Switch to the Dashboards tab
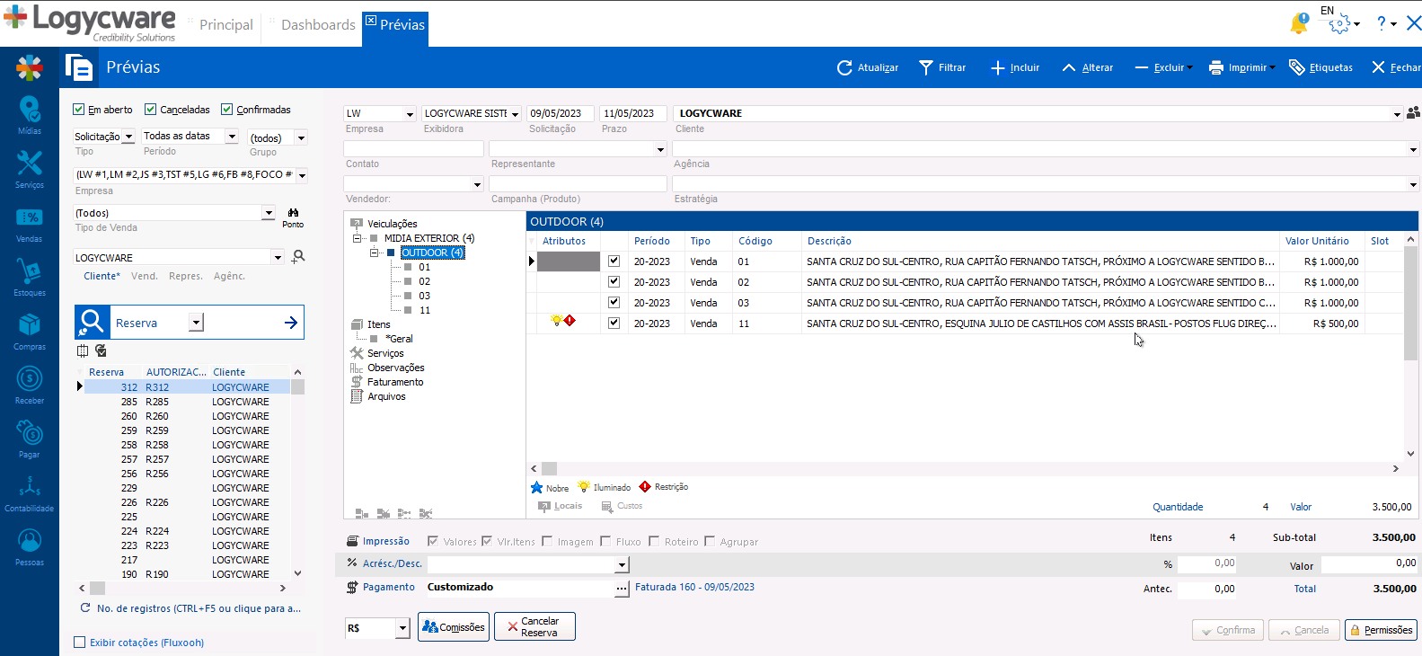This screenshot has height=656, width=1422. pos(318,25)
